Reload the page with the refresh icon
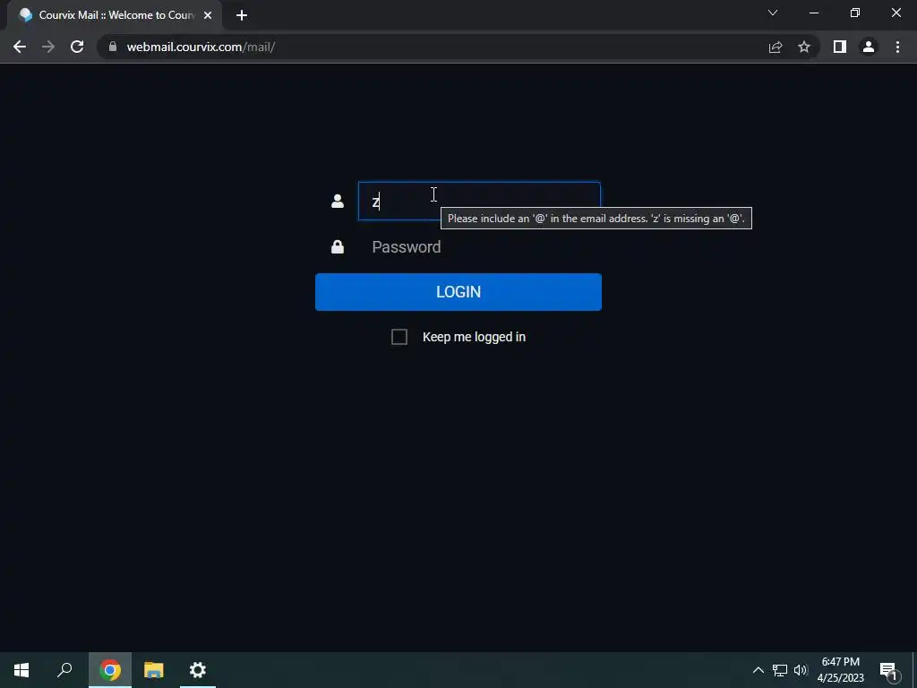The width and height of the screenshot is (917, 688). pyautogui.click(x=77, y=47)
